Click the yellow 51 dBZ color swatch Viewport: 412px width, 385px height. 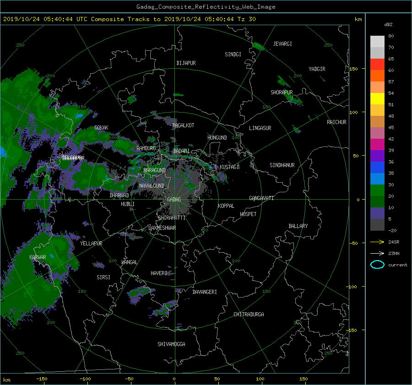(x=377, y=98)
